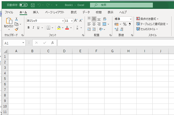Click the text Orientation icon
Image resolution: width=174 pixels, height=115 pixels.
click(101, 29)
